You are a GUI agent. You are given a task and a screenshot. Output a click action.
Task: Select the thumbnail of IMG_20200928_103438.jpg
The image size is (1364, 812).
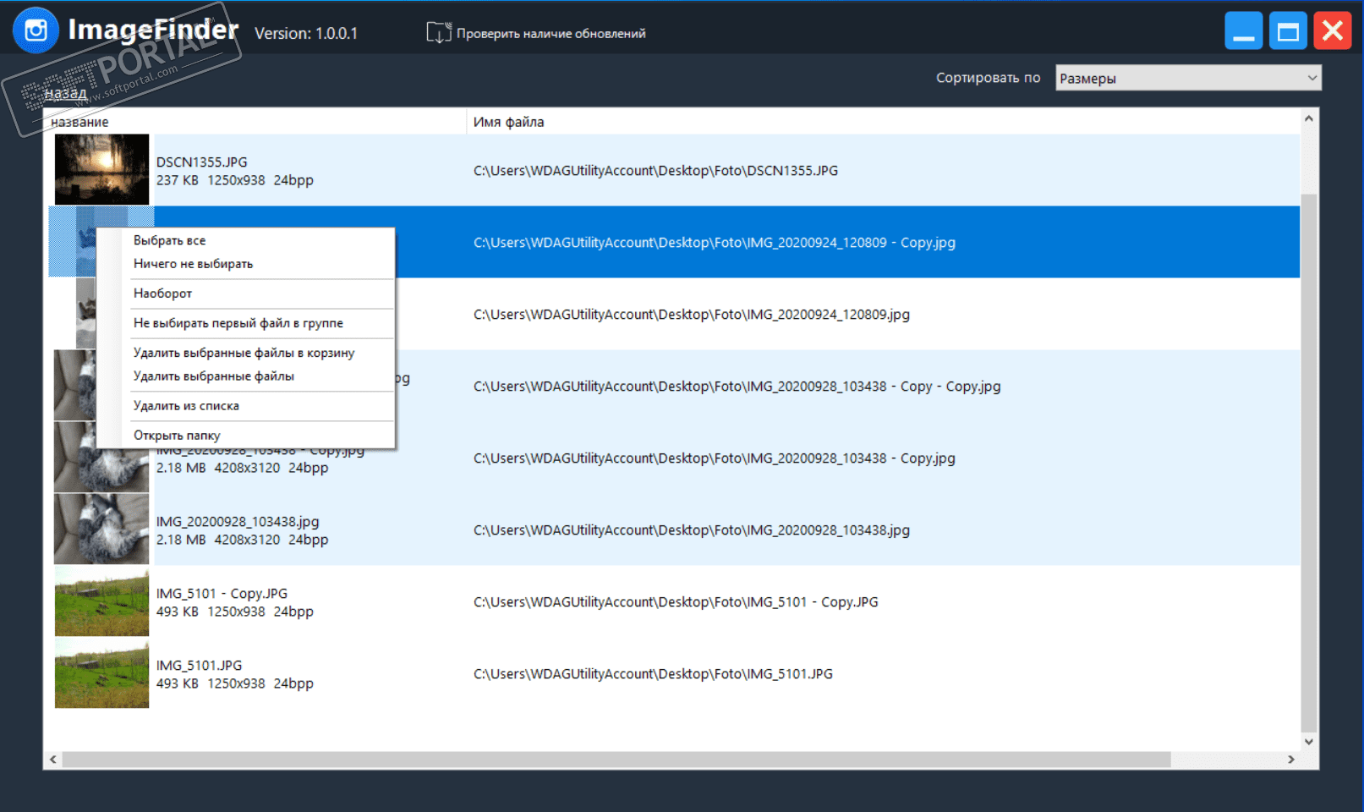coord(101,529)
